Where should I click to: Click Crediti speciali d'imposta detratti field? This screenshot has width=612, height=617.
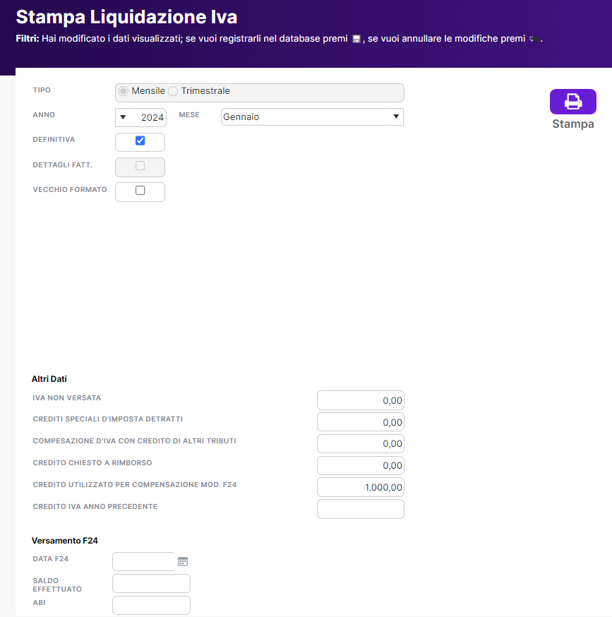(361, 422)
